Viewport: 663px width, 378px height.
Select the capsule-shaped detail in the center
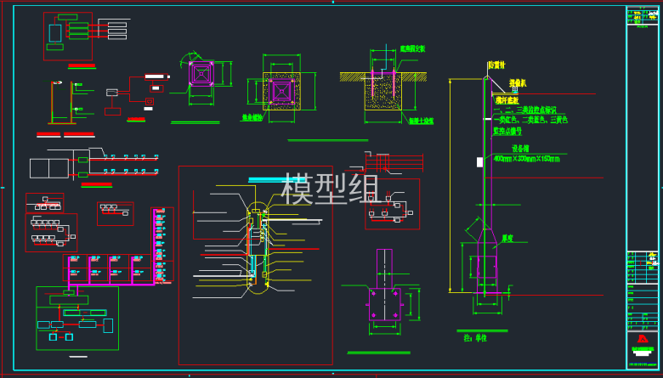pos(258,248)
